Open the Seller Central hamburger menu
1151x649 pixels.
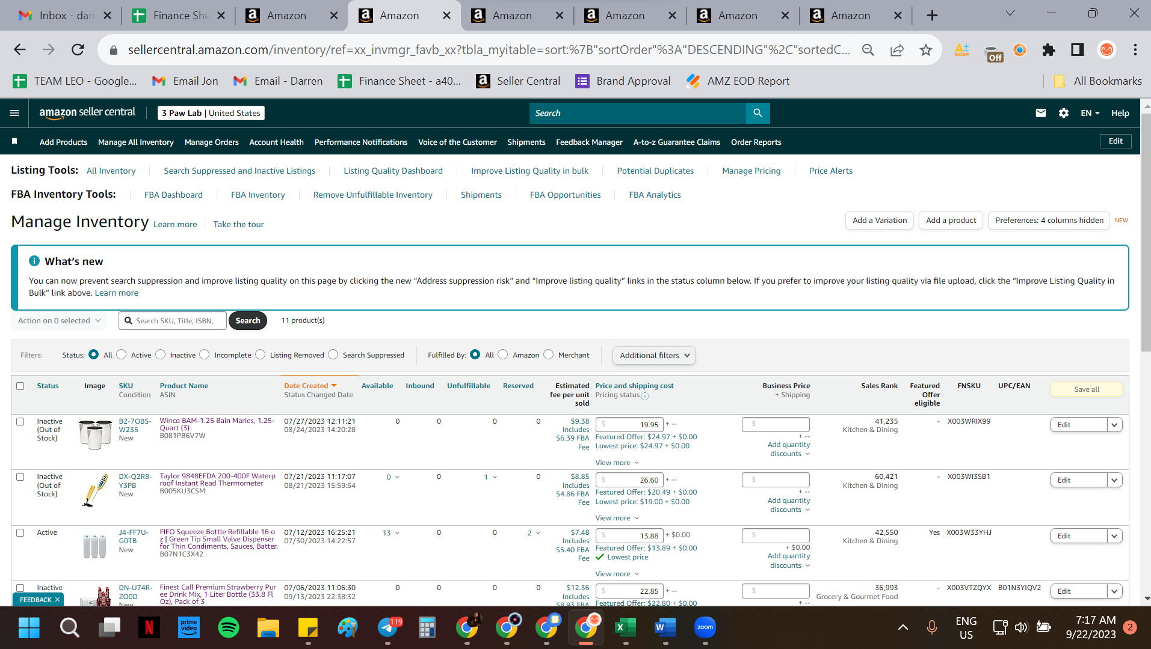coord(14,113)
